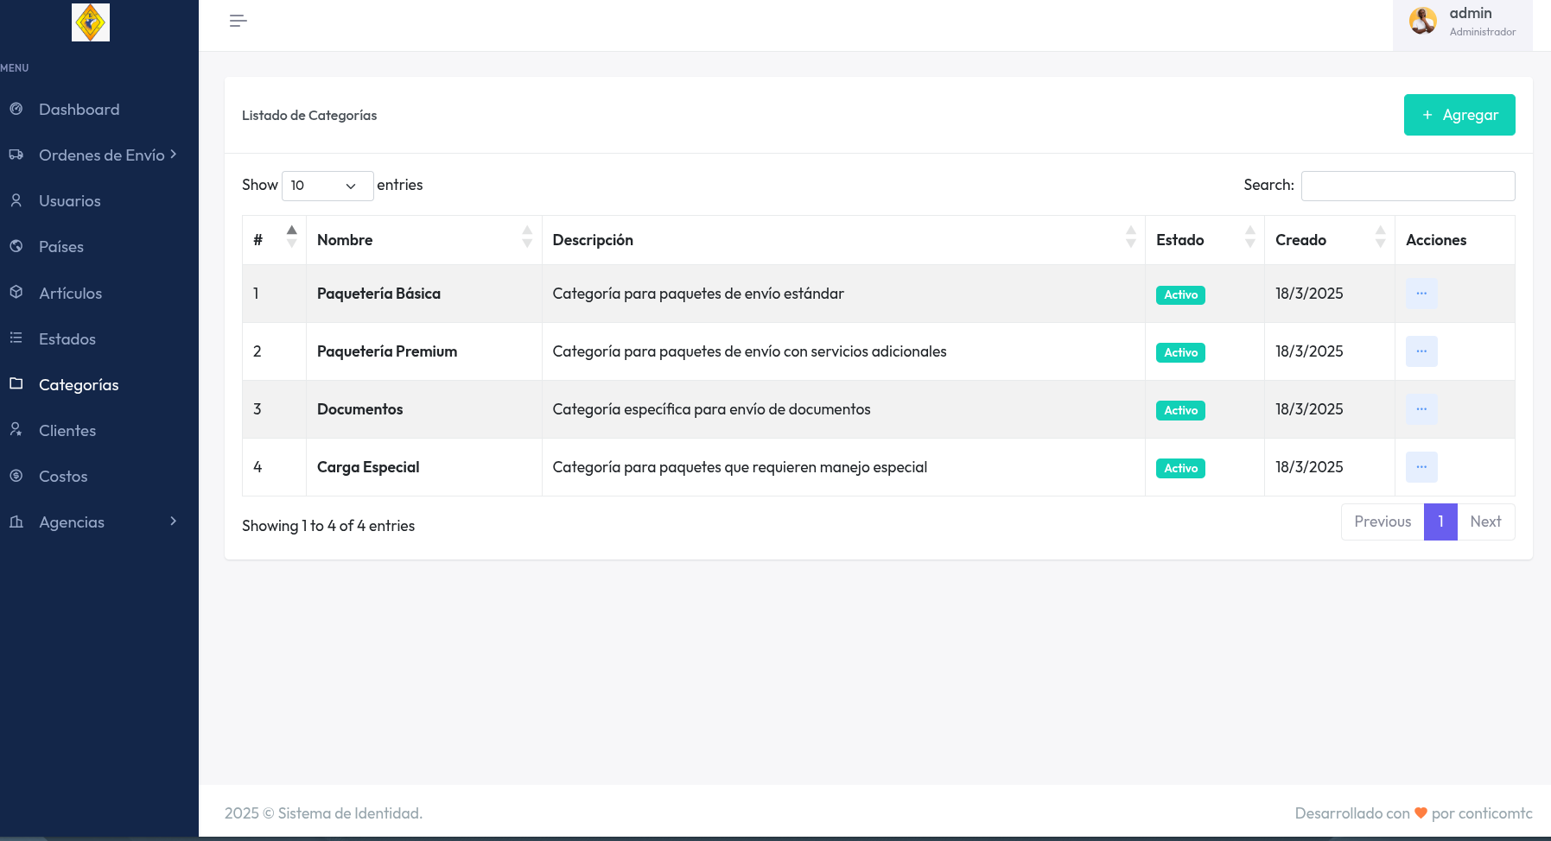The image size is (1551, 841).
Task: Click the dollar icon next to Costos
Action: tap(16, 475)
